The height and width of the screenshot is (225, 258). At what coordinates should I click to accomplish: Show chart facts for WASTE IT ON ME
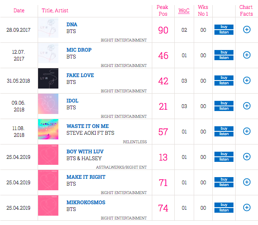coord(247,131)
